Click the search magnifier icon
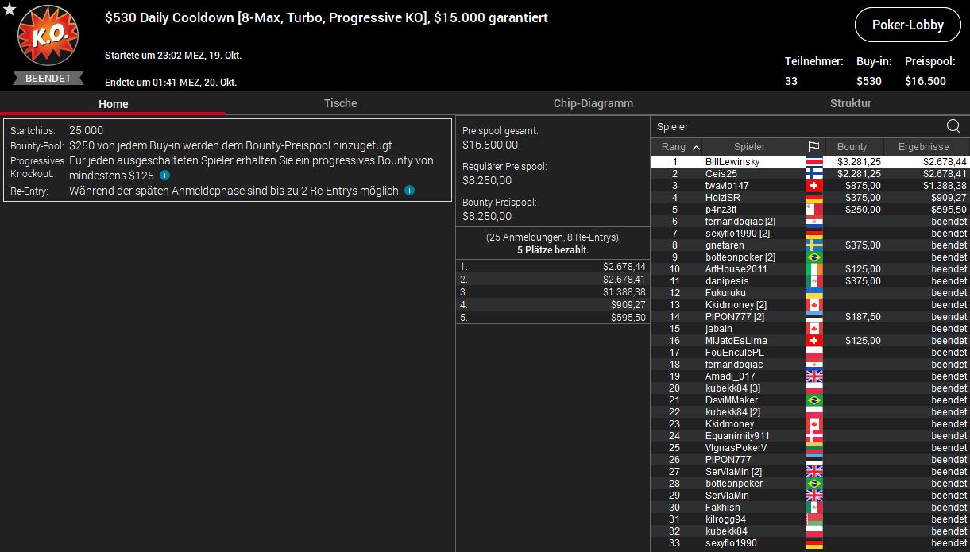 [953, 126]
